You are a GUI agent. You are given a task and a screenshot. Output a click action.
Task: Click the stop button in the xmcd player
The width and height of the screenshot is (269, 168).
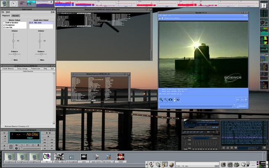[48, 136]
